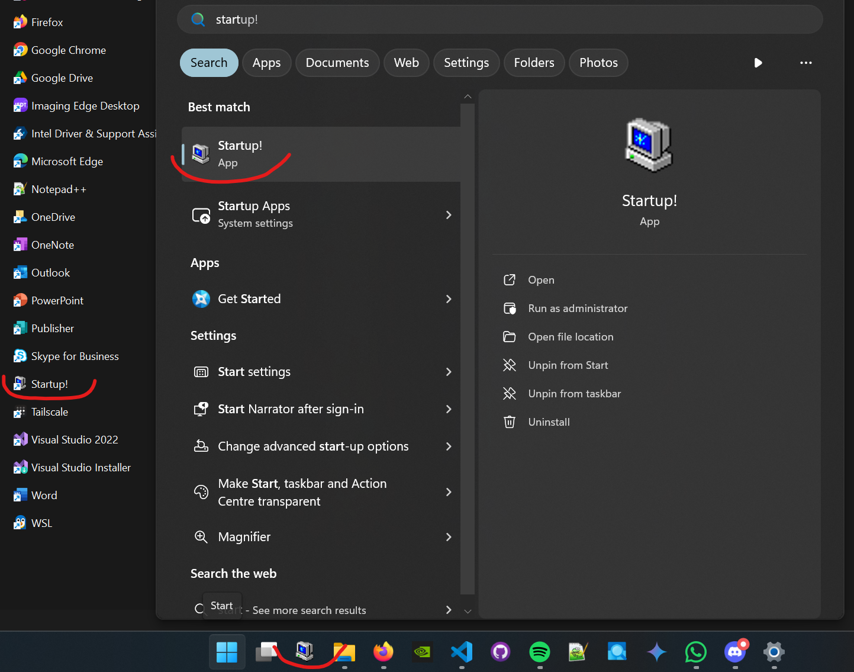Choose Open file location
854x672 pixels.
tap(570, 337)
